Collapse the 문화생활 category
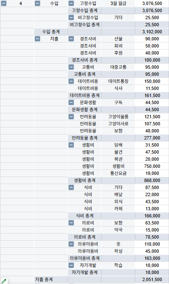 coord(71,102)
